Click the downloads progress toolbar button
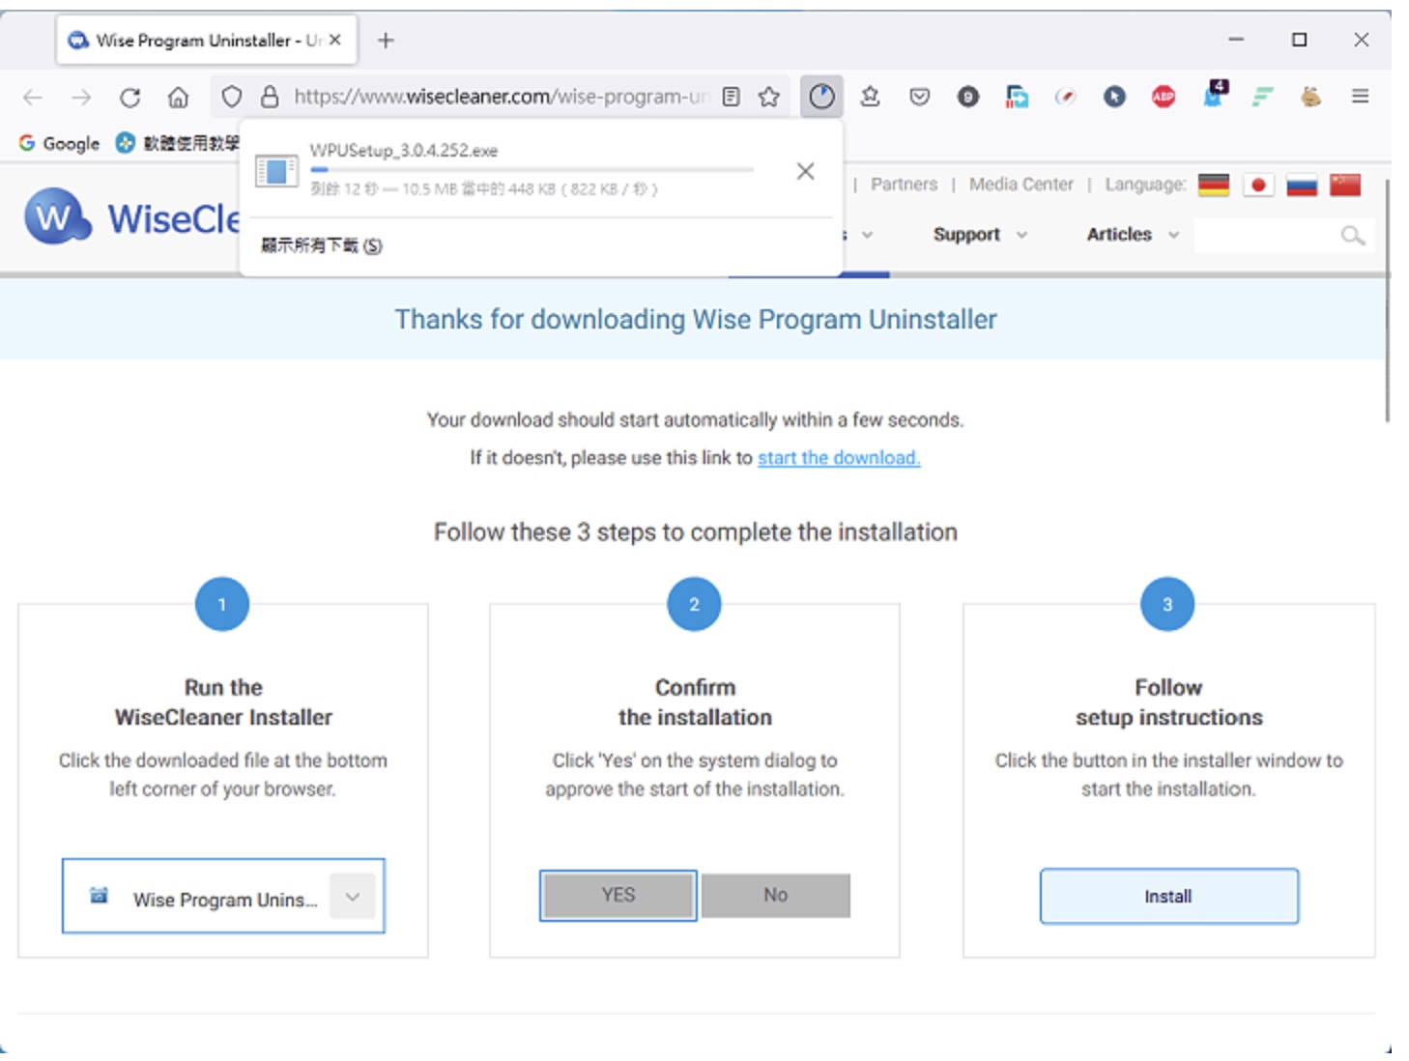 [x=821, y=97]
